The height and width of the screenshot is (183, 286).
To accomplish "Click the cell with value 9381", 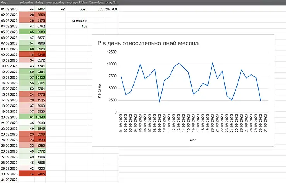I will 40,72.
